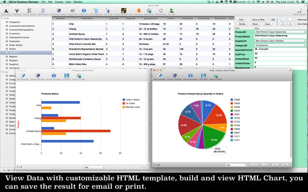The width and height of the screenshot is (308, 192).
Task: Click the layout button labeled 3
Action: (283, 24)
